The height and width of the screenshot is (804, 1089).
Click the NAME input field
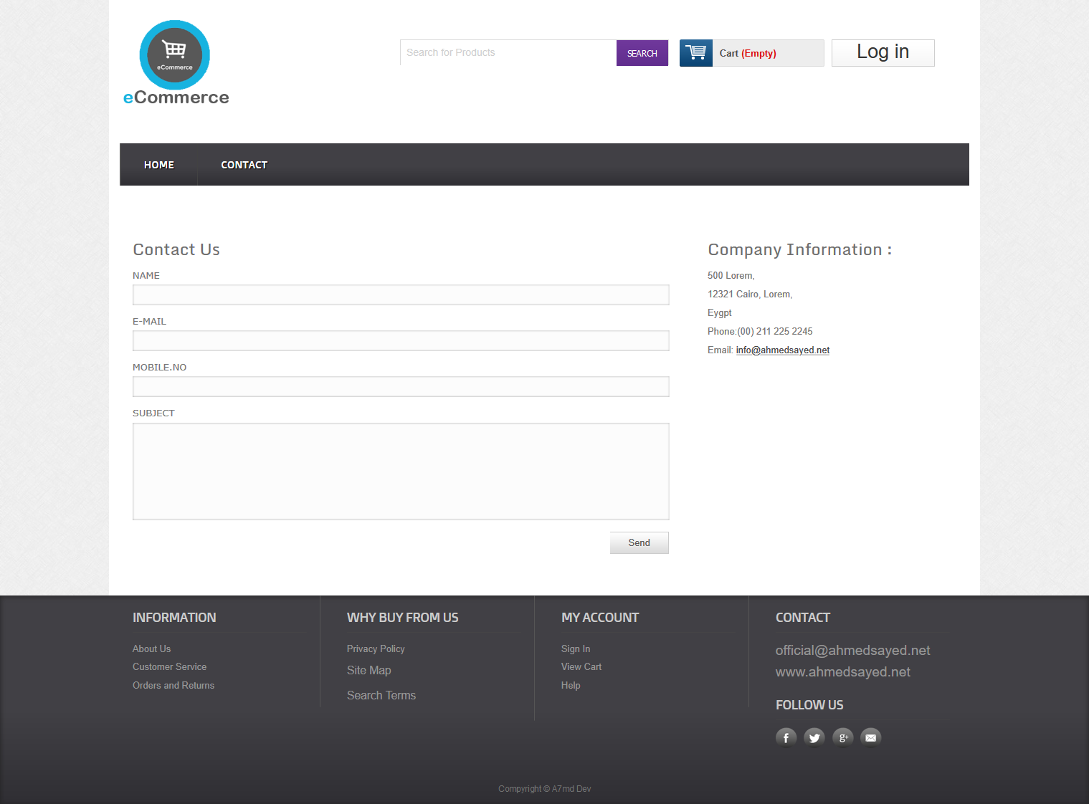point(401,295)
